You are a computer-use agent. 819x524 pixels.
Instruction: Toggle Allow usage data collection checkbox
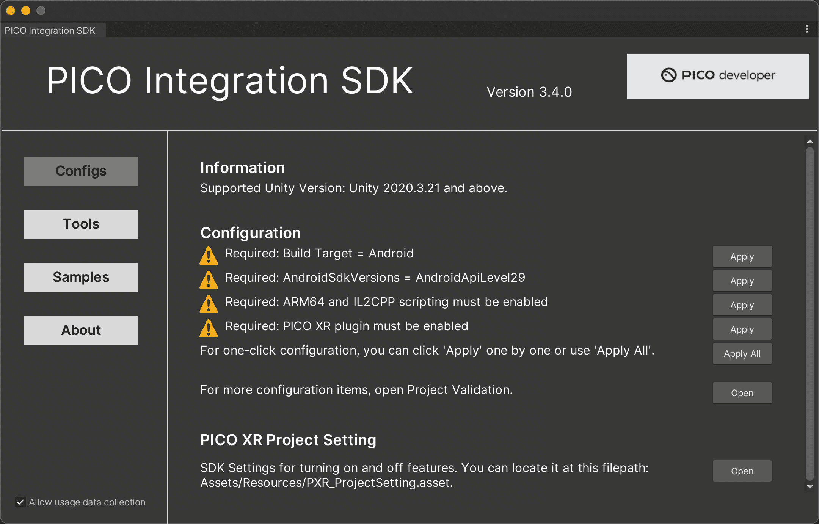tap(20, 502)
